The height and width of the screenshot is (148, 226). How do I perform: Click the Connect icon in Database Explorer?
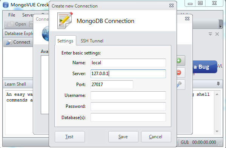(x=9, y=42)
